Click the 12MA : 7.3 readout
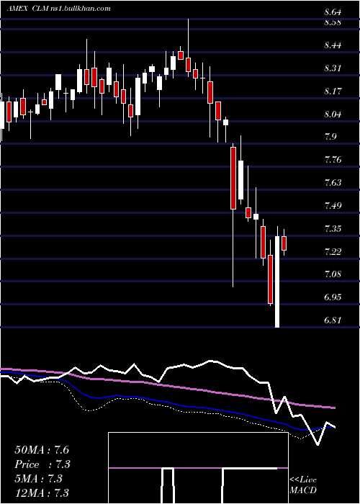360x504 pixels. coord(42,493)
